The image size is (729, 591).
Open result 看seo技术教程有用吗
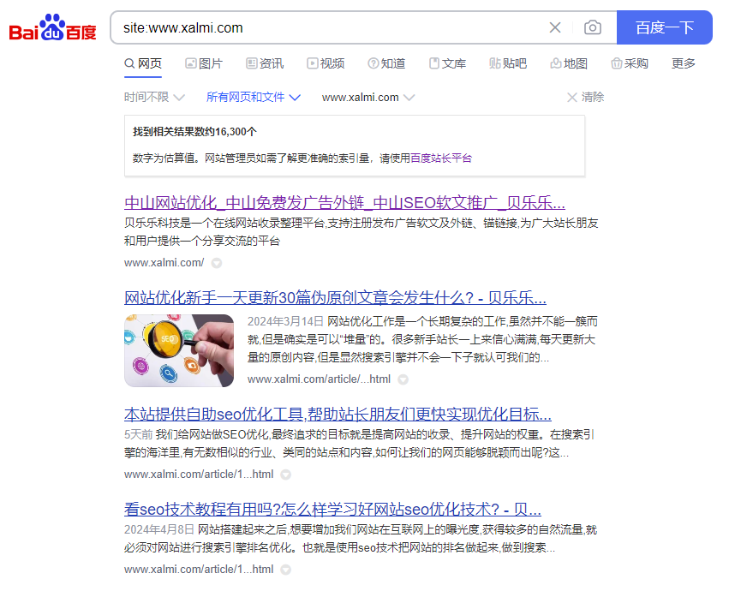(x=332, y=509)
